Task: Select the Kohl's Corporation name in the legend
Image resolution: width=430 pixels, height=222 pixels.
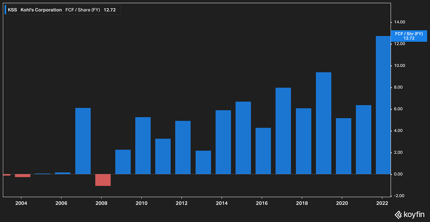Action: [x=41, y=10]
